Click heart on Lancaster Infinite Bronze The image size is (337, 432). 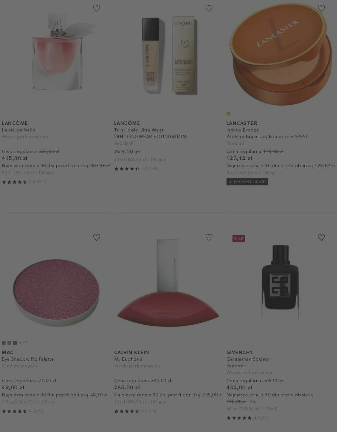[x=321, y=8]
